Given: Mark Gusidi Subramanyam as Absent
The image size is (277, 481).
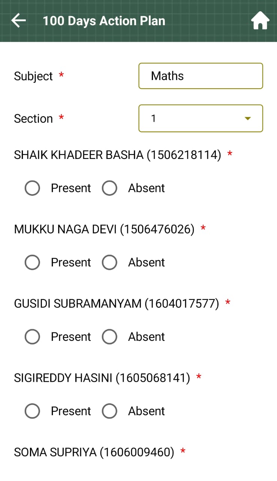Looking at the screenshot, I should point(110,337).
